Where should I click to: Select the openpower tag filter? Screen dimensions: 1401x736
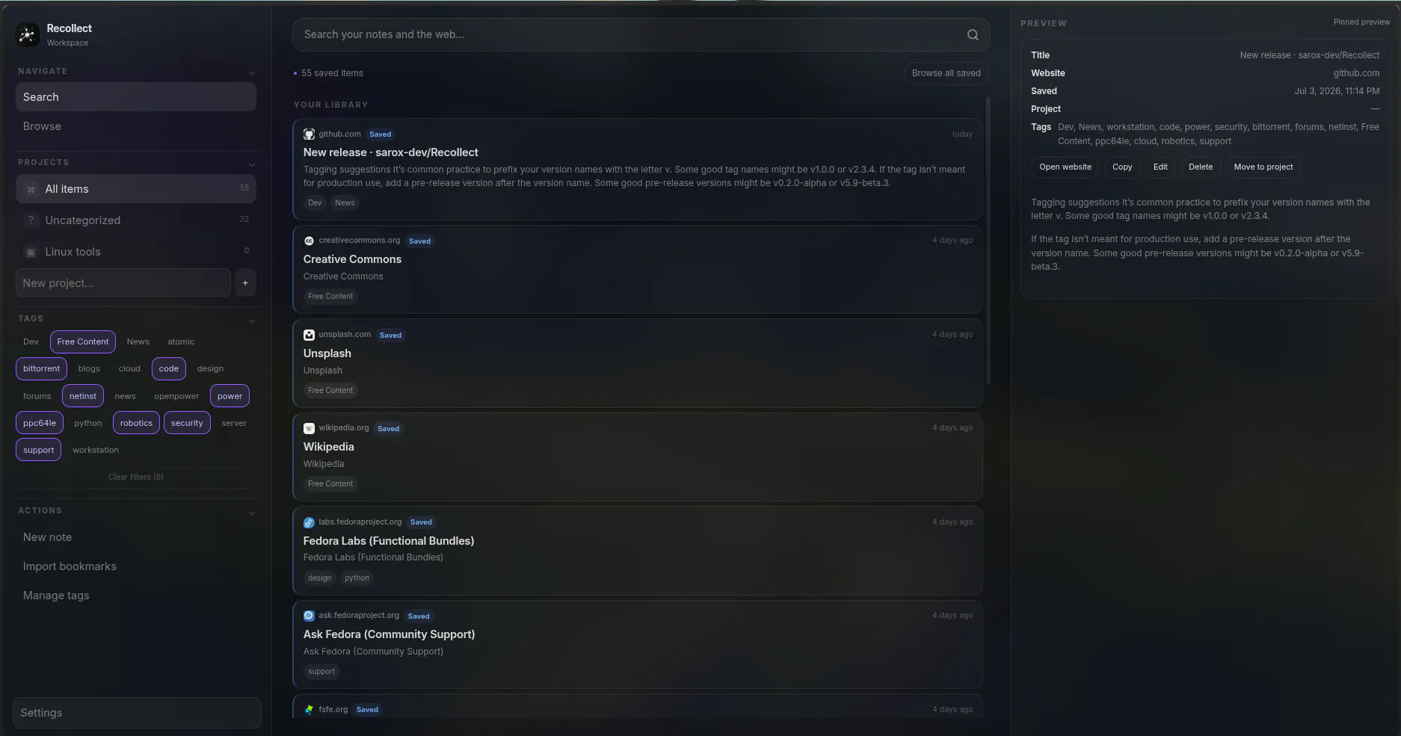(176, 396)
